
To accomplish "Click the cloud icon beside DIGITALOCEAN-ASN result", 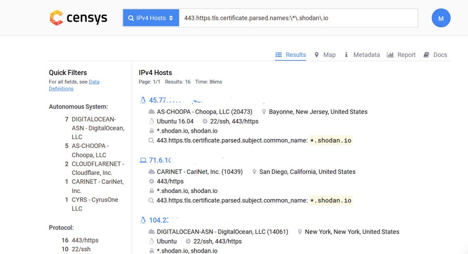I will [151, 232].
